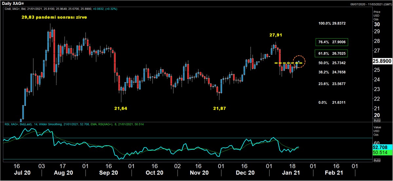Click the date range label at top right
The image size is (393, 181).
[x=370, y=4]
